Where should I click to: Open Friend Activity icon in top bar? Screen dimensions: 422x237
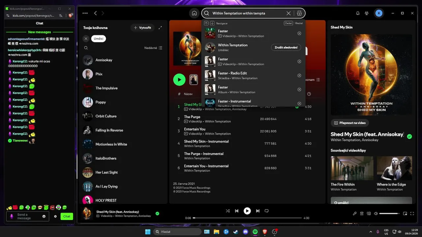[367, 13]
